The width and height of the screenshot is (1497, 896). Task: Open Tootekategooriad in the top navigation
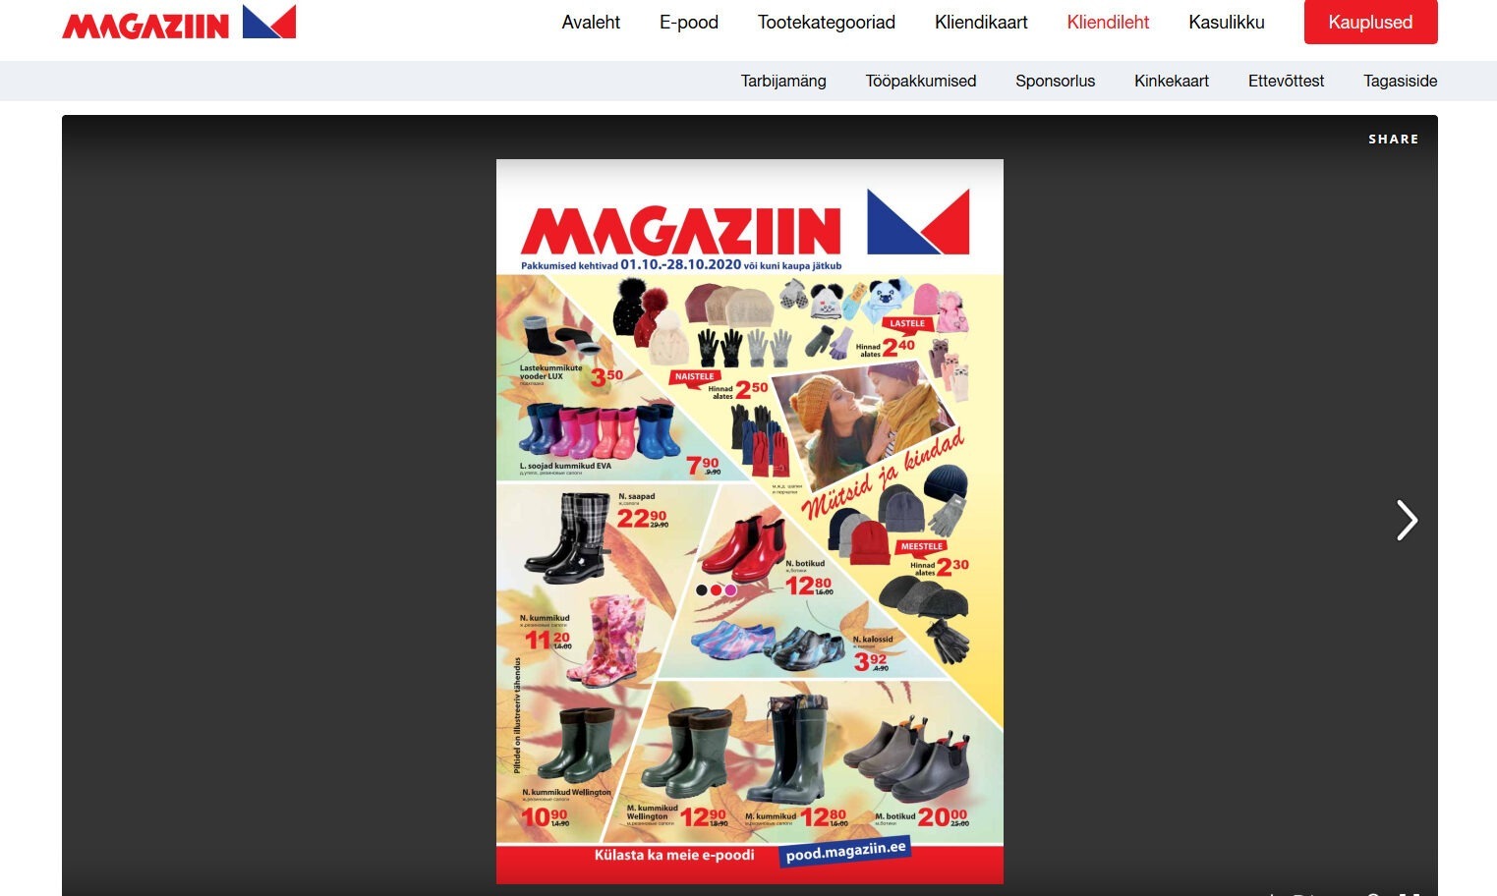pyautogui.click(x=827, y=22)
